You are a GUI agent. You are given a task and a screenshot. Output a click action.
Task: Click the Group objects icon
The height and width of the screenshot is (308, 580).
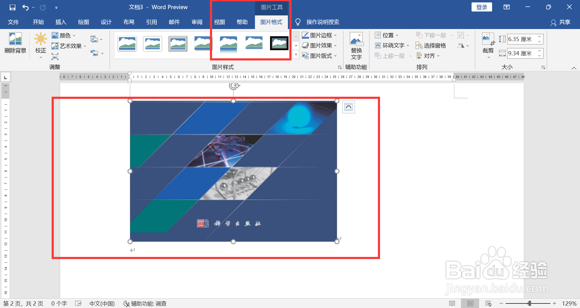tap(461, 35)
